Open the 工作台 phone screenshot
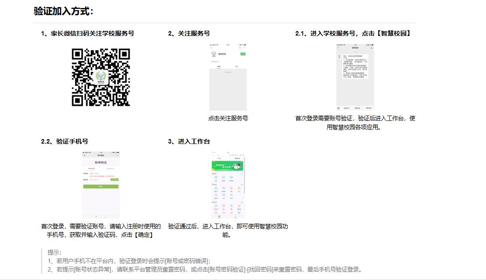The height and width of the screenshot is (280, 486). [228, 185]
